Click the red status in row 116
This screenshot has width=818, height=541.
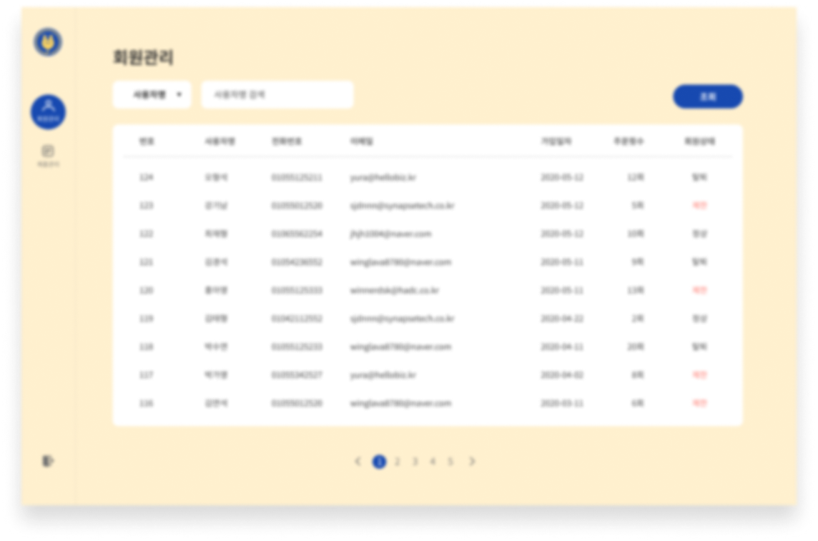tap(699, 403)
